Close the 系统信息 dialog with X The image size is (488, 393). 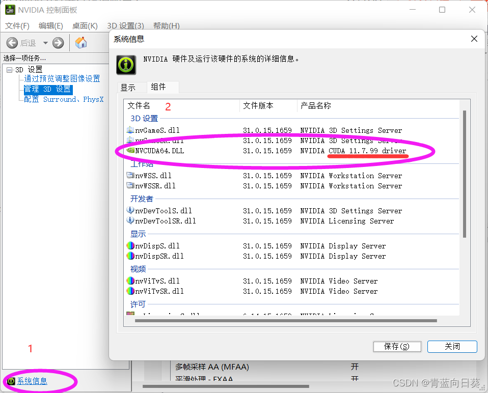[474, 39]
